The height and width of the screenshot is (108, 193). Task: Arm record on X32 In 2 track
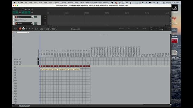(16, 23)
